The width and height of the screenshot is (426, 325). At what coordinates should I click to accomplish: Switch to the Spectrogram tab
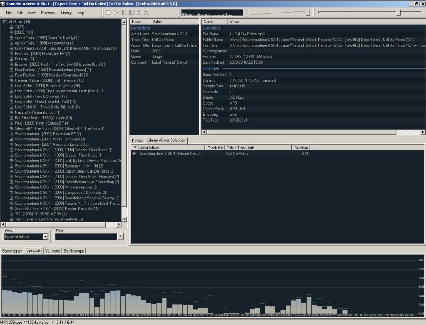pos(12,251)
